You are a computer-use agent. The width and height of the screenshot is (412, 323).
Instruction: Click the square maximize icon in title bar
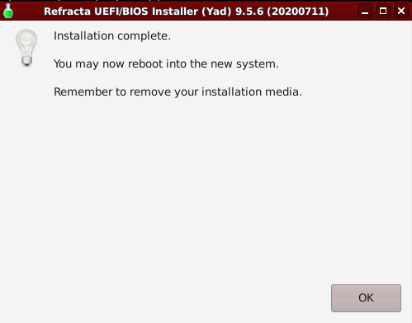pyautogui.click(x=383, y=11)
